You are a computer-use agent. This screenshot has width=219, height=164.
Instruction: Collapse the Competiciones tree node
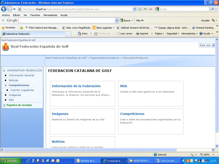coord(6,85)
